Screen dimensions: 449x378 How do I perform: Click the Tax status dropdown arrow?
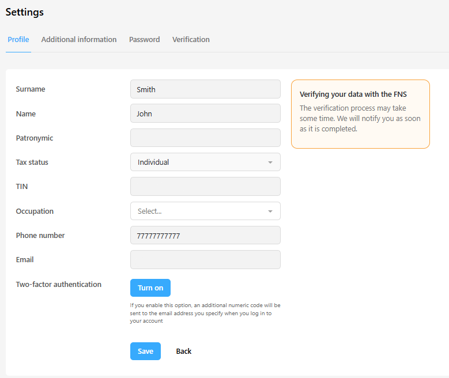(270, 162)
